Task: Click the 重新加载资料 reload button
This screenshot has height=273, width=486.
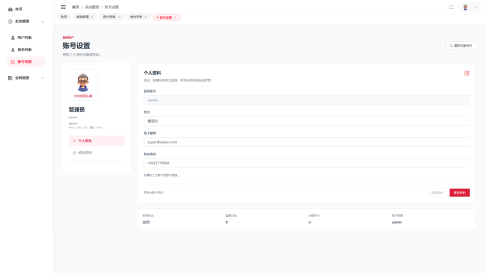Action: click(461, 46)
